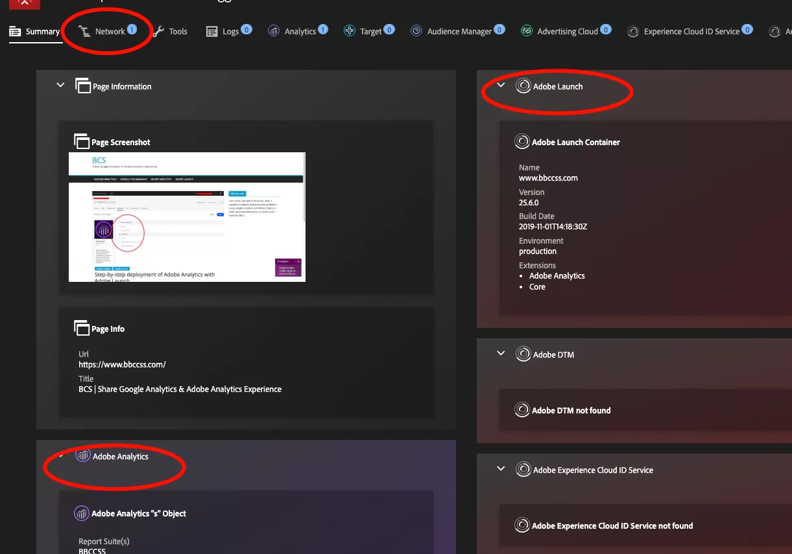Select the container name www.bbccss.com
This screenshot has height=554, width=792.
[548, 178]
